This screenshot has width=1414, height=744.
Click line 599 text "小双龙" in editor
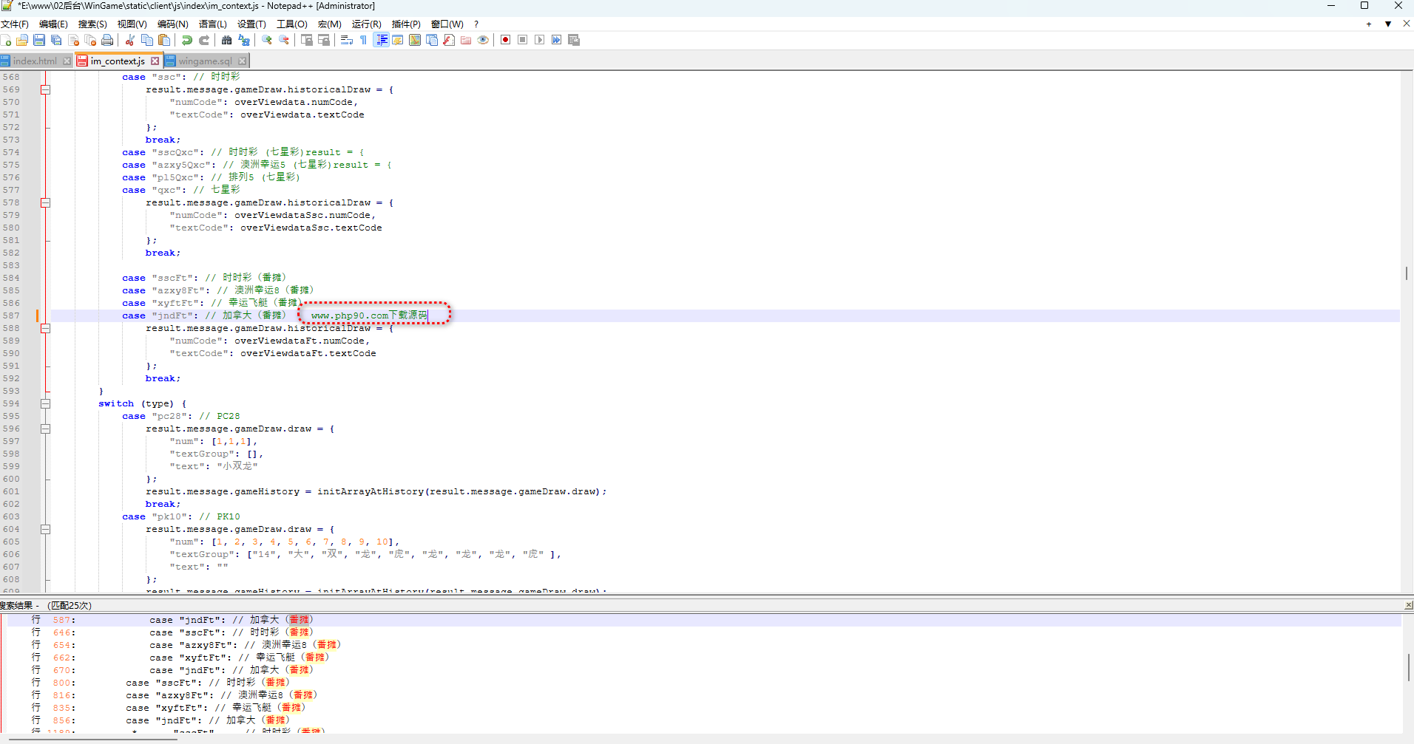point(237,466)
